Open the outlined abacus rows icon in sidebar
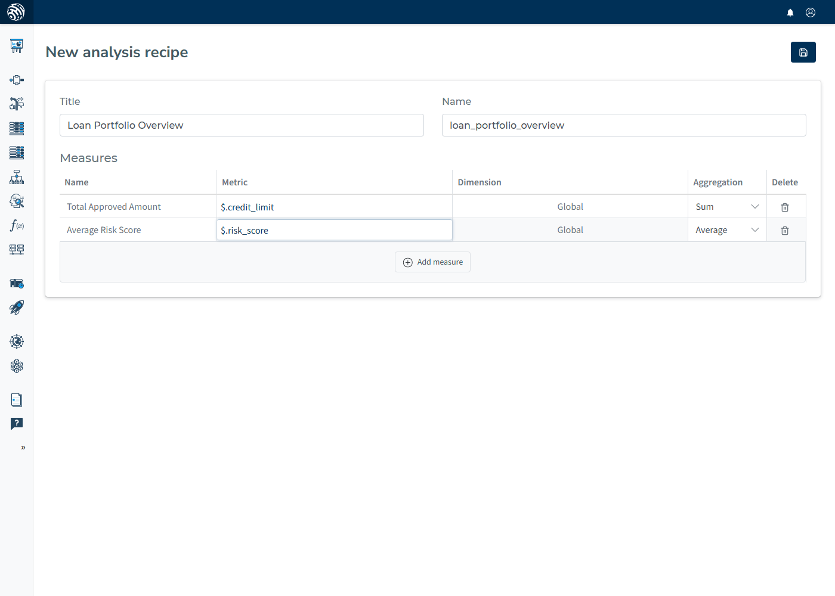 (x=17, y=153)
